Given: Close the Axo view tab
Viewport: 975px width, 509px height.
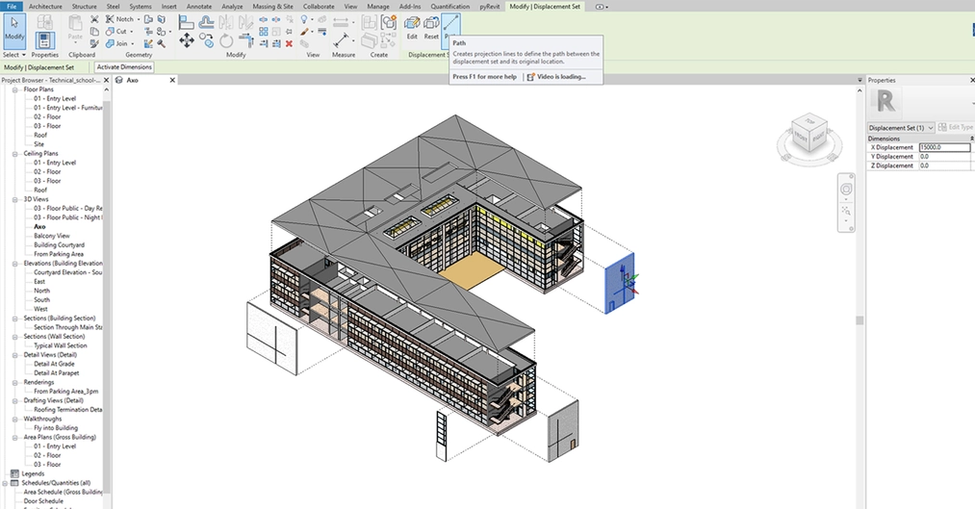Looking at the screenshot, I should pos(172,80).
